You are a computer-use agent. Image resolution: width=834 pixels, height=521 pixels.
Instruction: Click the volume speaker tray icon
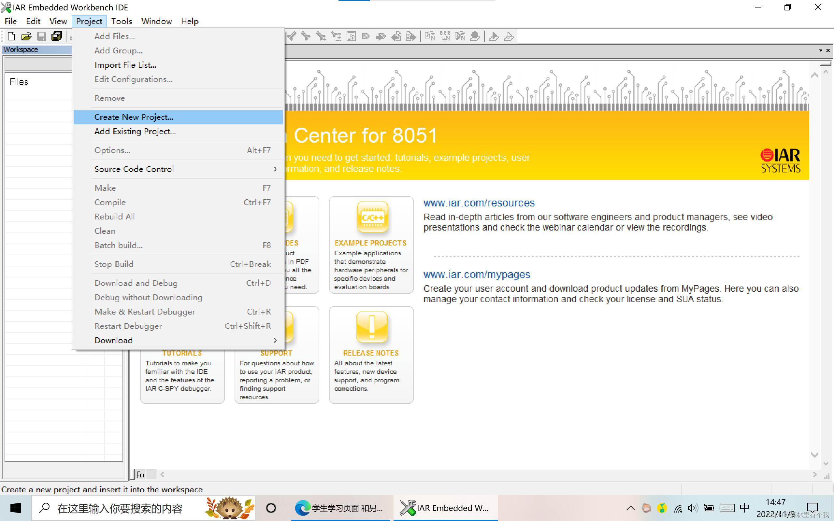[692, 508]
